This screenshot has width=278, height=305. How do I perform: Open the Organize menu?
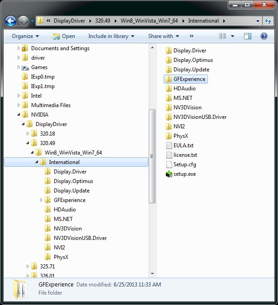25,36
